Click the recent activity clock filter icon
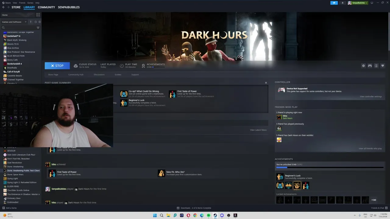This screenshot has width=390, height=219. [x=36, y=22]
